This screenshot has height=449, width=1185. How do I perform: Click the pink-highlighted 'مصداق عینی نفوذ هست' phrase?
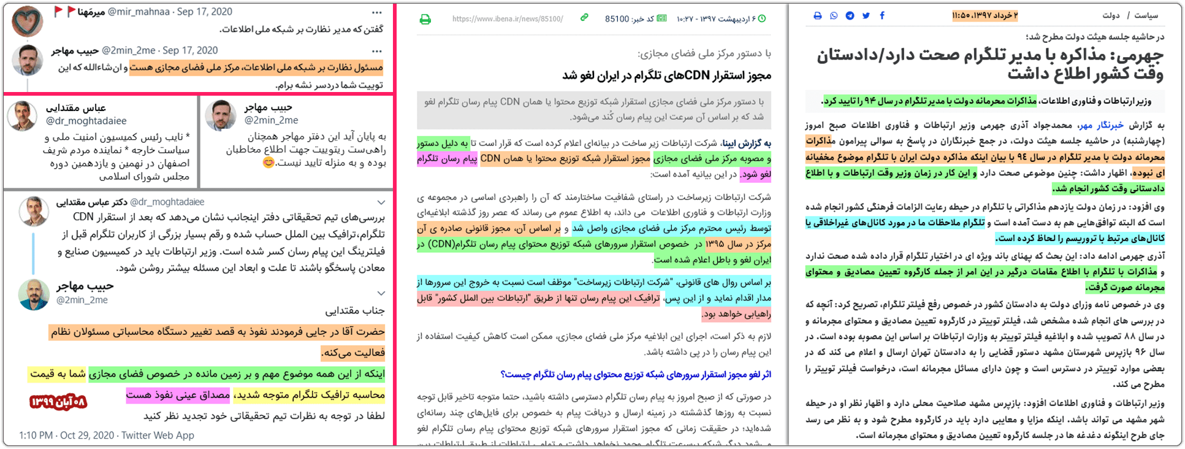(177, 396)
